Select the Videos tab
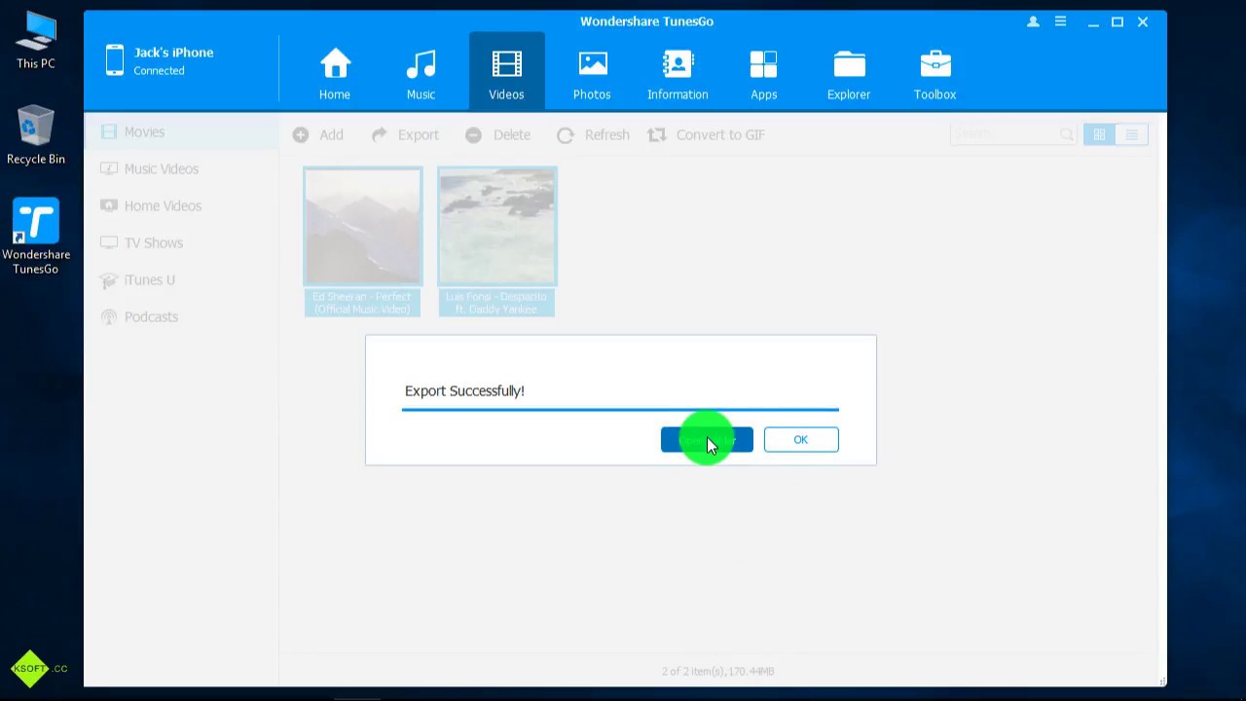 (506, 70)
